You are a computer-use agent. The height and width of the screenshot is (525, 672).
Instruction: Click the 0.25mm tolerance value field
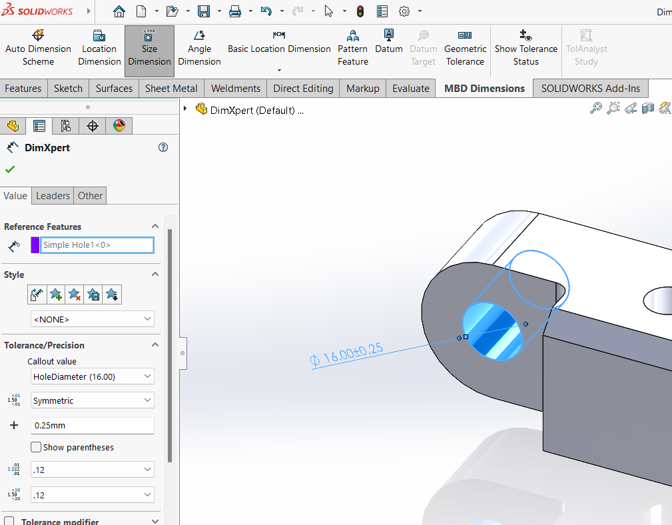click(92, 425)
